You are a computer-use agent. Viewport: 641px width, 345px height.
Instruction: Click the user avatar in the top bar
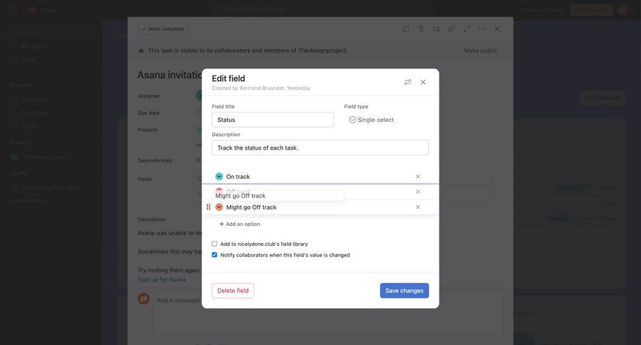623,10
